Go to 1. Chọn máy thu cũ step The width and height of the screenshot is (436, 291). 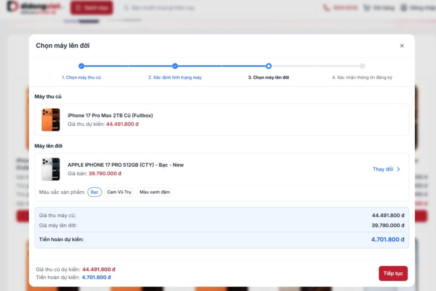pyautogui.click(x=81, y=78)
